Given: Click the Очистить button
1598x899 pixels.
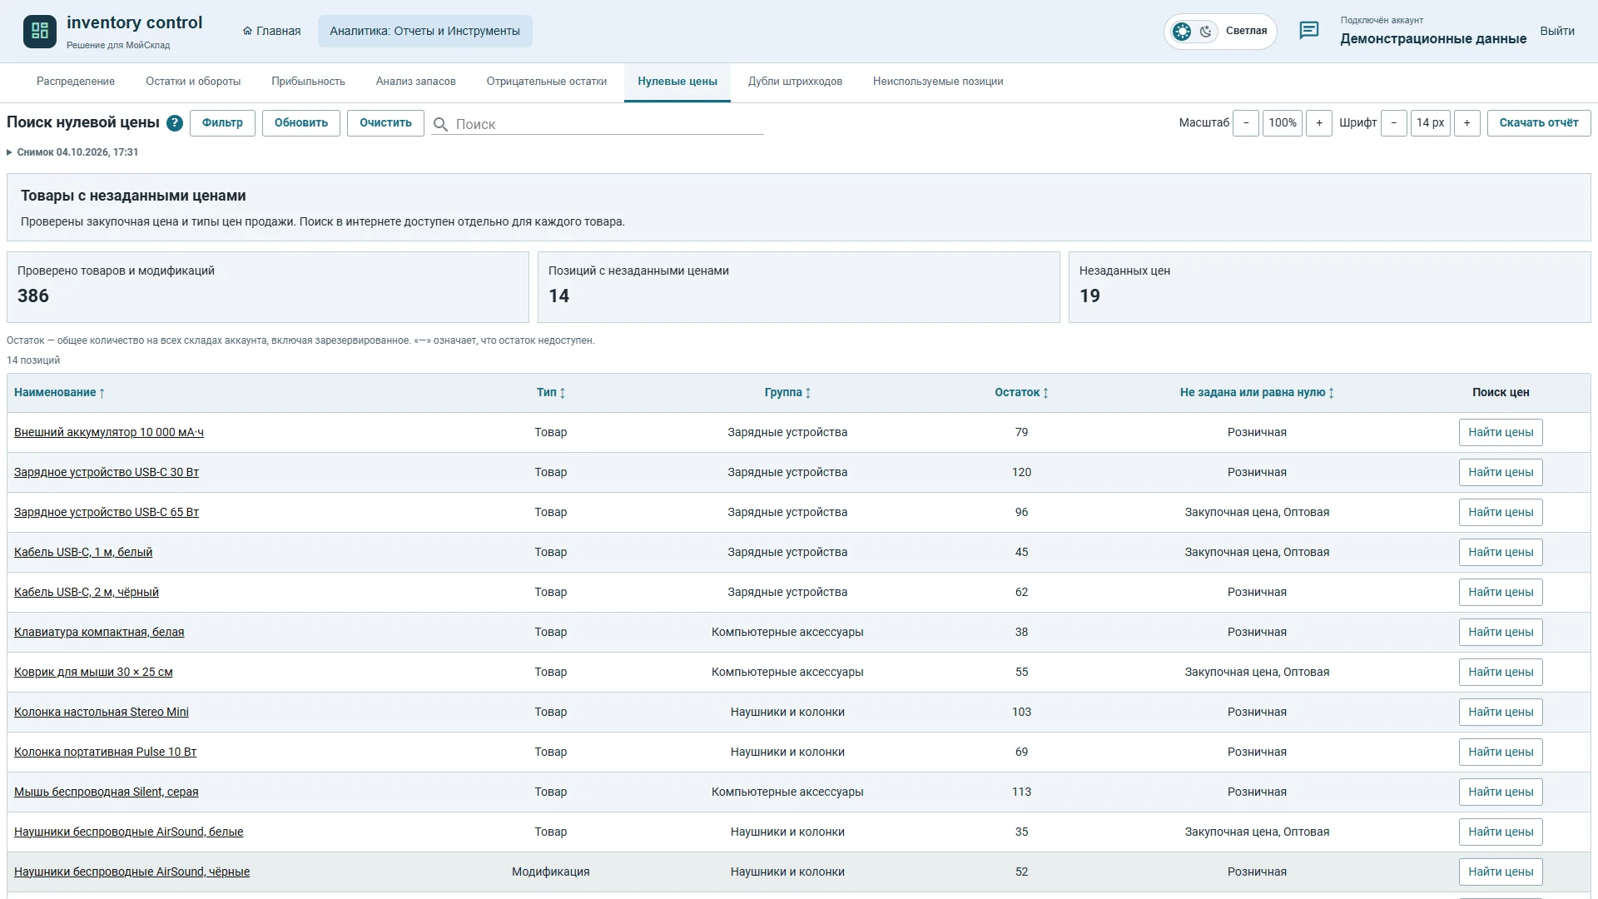Looking at the screenshot, I should coord(385,123).
